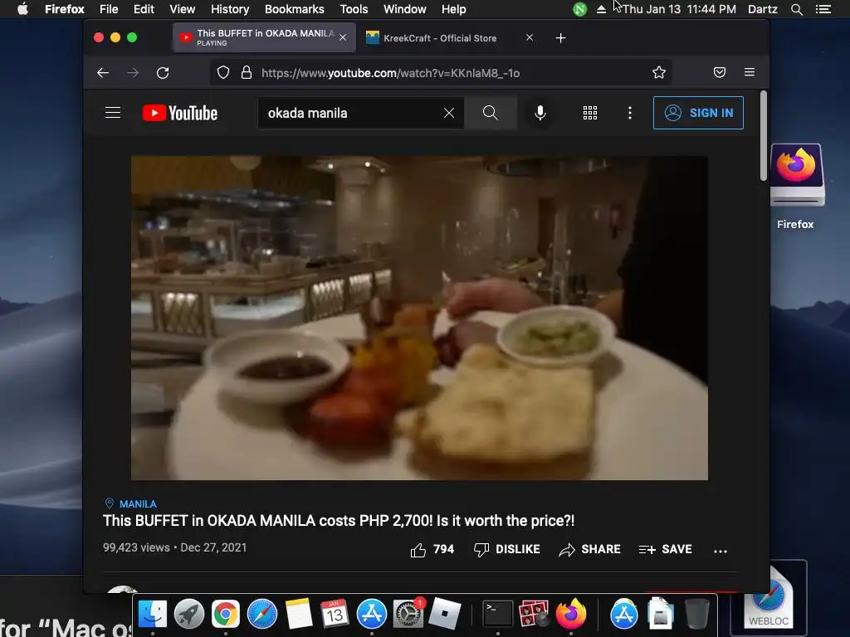Start voice search with the microphone
The height and width of the screenshot is (637, 850).
[x=540, y=113]
